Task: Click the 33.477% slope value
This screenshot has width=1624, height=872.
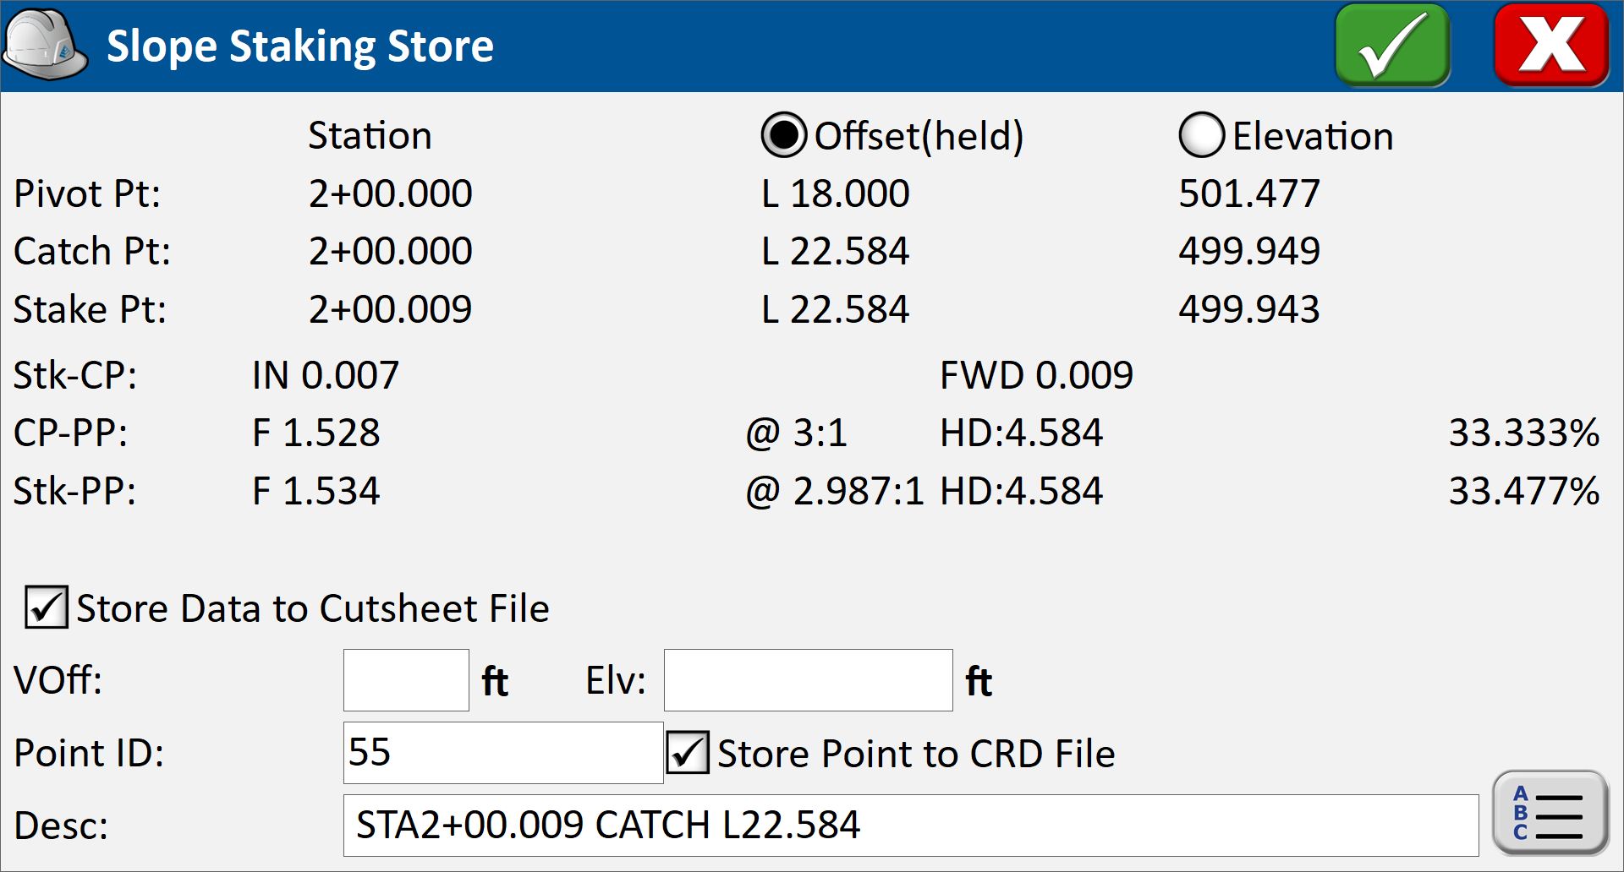Action: coord(1524,491)
